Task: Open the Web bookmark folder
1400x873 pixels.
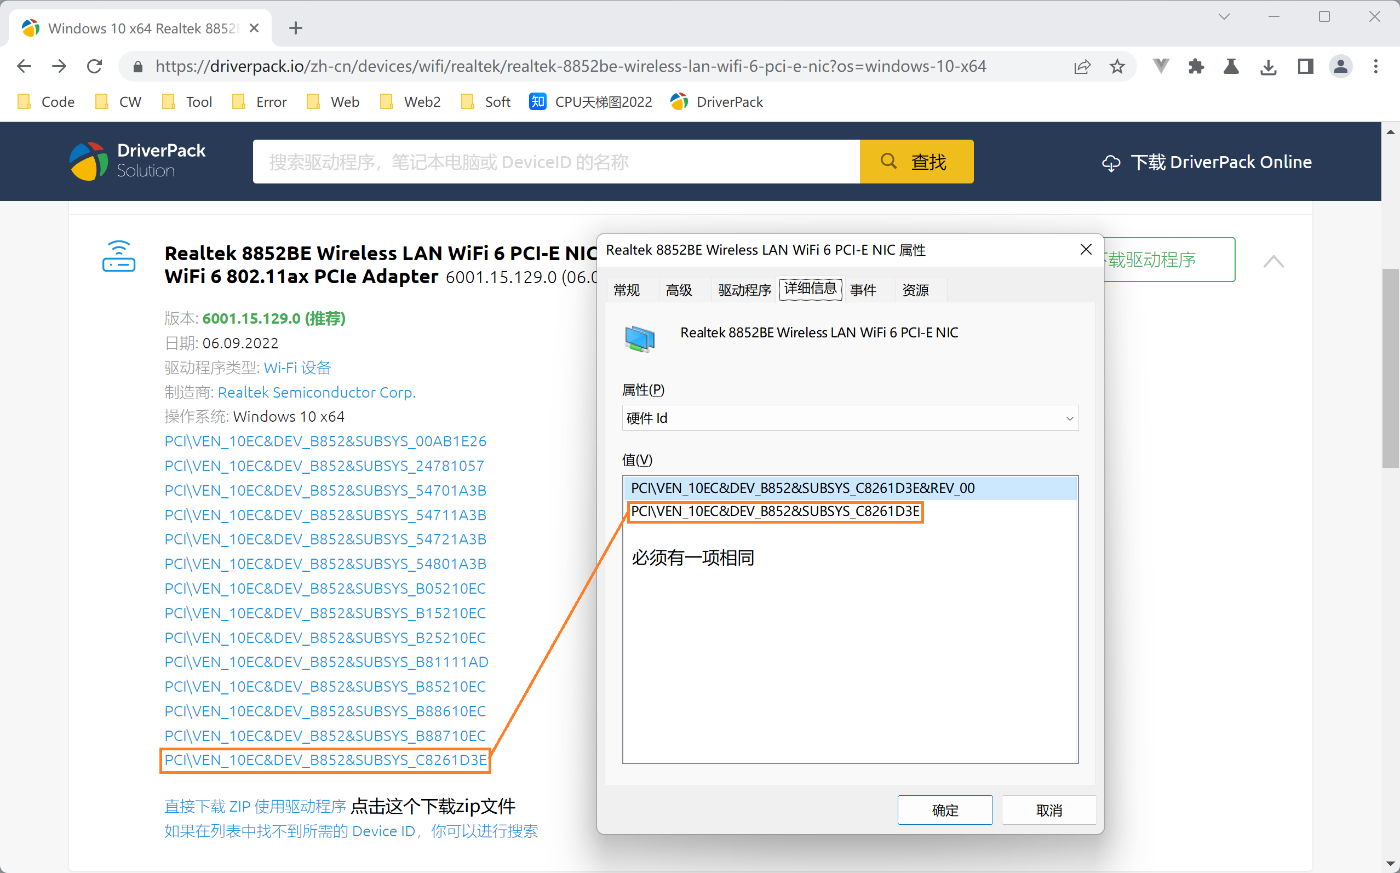Action: point(333,102)
